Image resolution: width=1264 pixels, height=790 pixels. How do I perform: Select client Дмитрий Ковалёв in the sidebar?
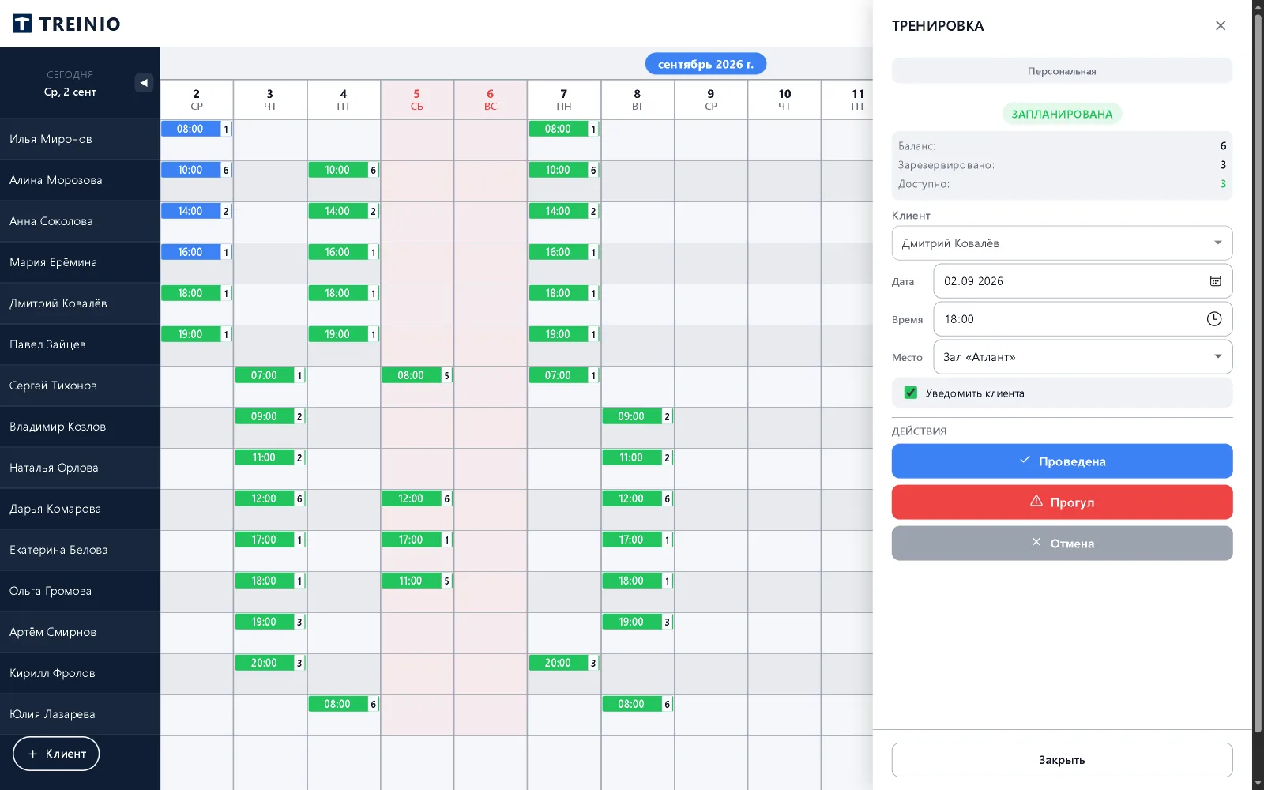click(x=80, y=303)
